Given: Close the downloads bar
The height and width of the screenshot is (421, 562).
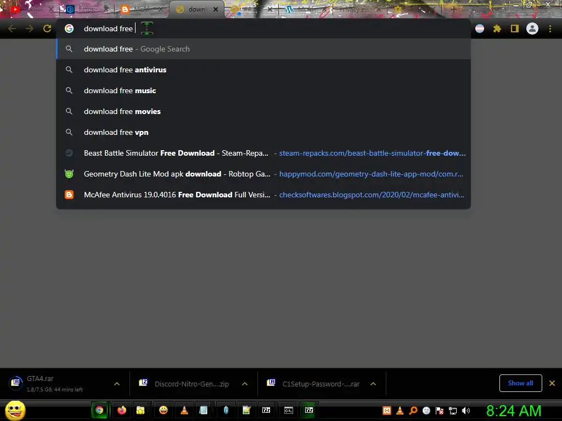Looking at the screenshot, I should tap(552, 383).
